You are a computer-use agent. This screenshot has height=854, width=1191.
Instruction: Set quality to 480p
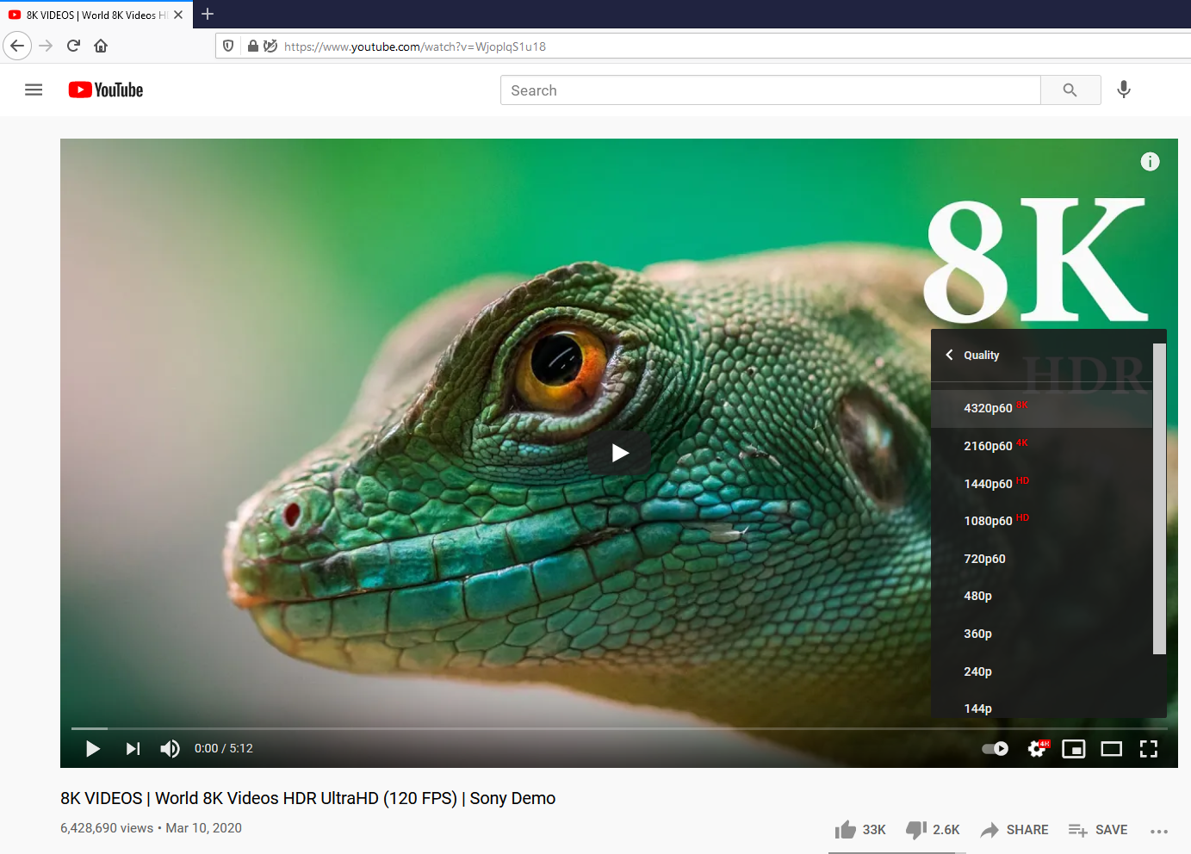(1042, 596)
